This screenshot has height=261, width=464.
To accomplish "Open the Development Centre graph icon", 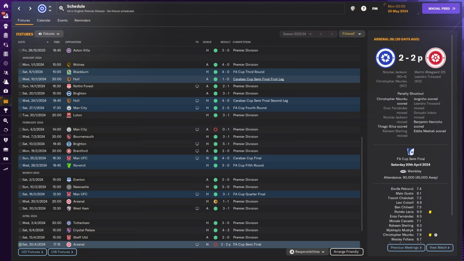I will 5,169.
